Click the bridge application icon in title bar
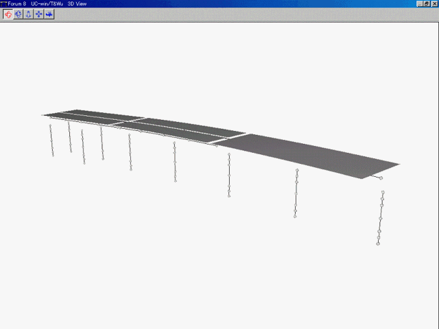The image size is (439, 329). 3,3
